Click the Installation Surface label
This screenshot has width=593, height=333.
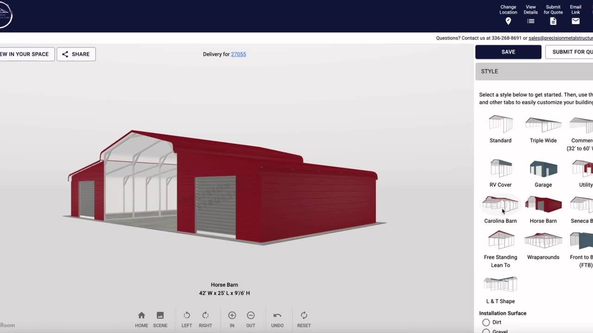coord(503,313)
